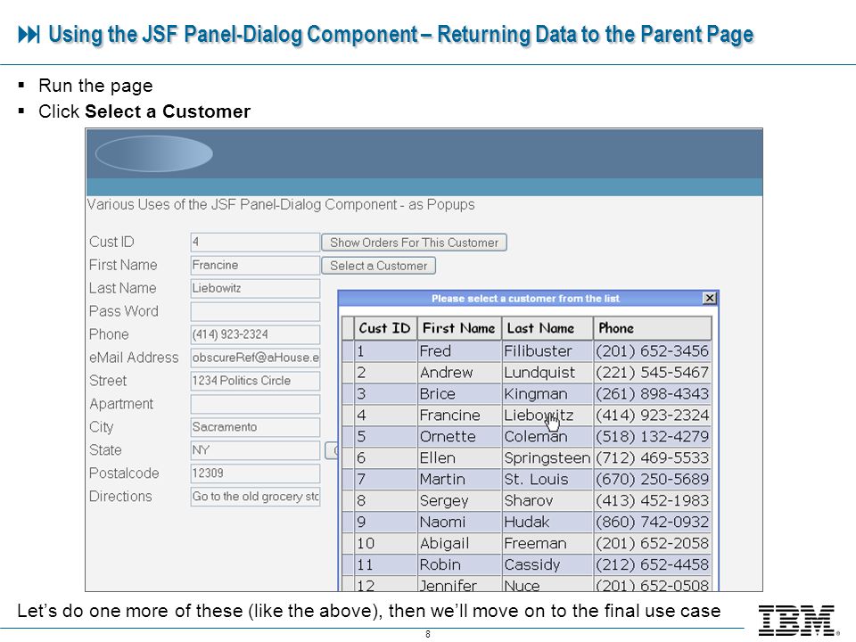The image size is (856, 642).
Task: Click Cust ID 8 cell
Action: click(385, 500)
